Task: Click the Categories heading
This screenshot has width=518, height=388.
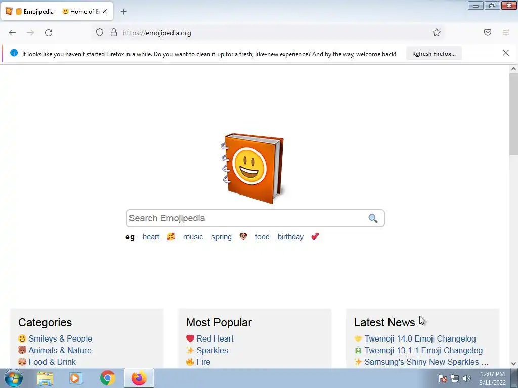Action: coord(45,322)
